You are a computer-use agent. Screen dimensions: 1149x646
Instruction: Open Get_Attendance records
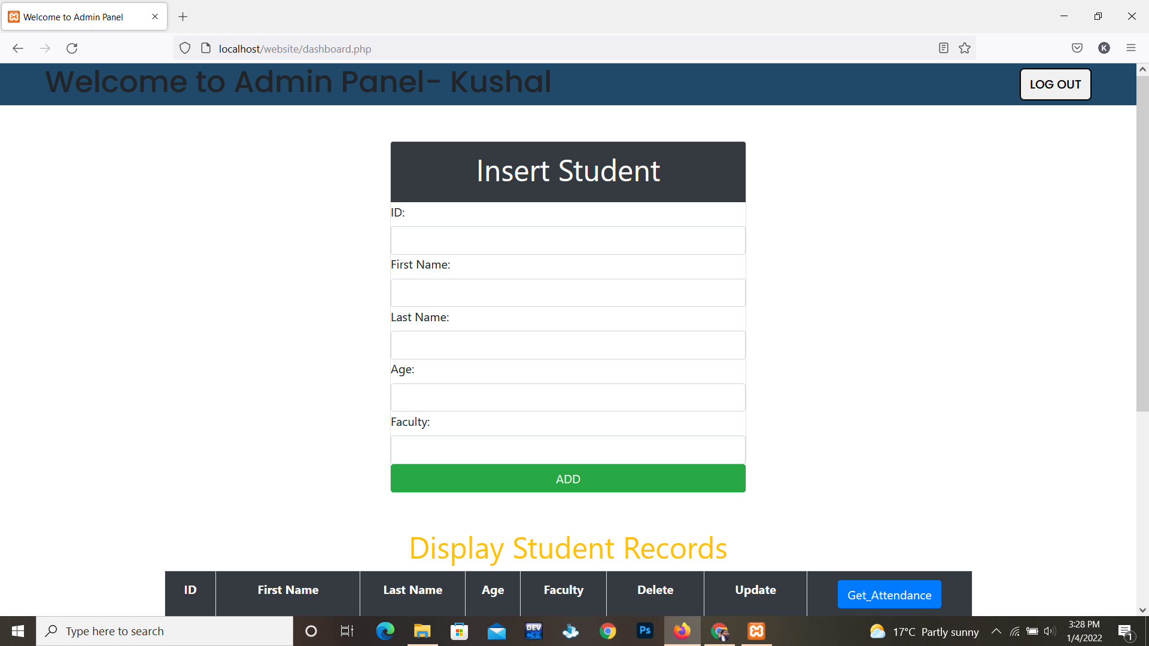click(889, 595)
